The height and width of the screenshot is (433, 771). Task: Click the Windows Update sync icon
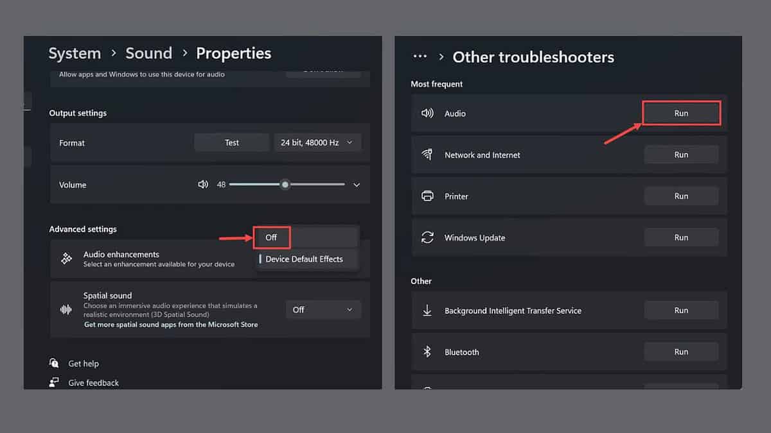tap(427, 237)
